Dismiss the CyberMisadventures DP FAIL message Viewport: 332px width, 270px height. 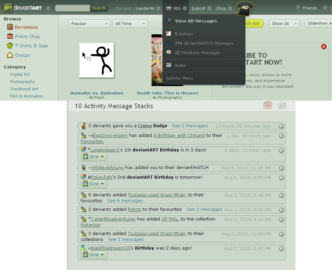[x=281, y=219]
